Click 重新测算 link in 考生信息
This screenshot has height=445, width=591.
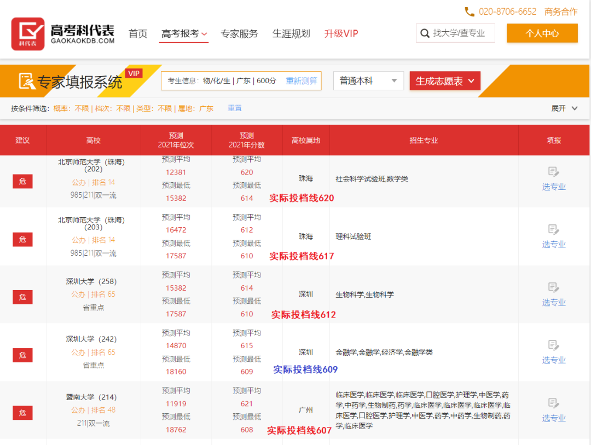(301, 80)
